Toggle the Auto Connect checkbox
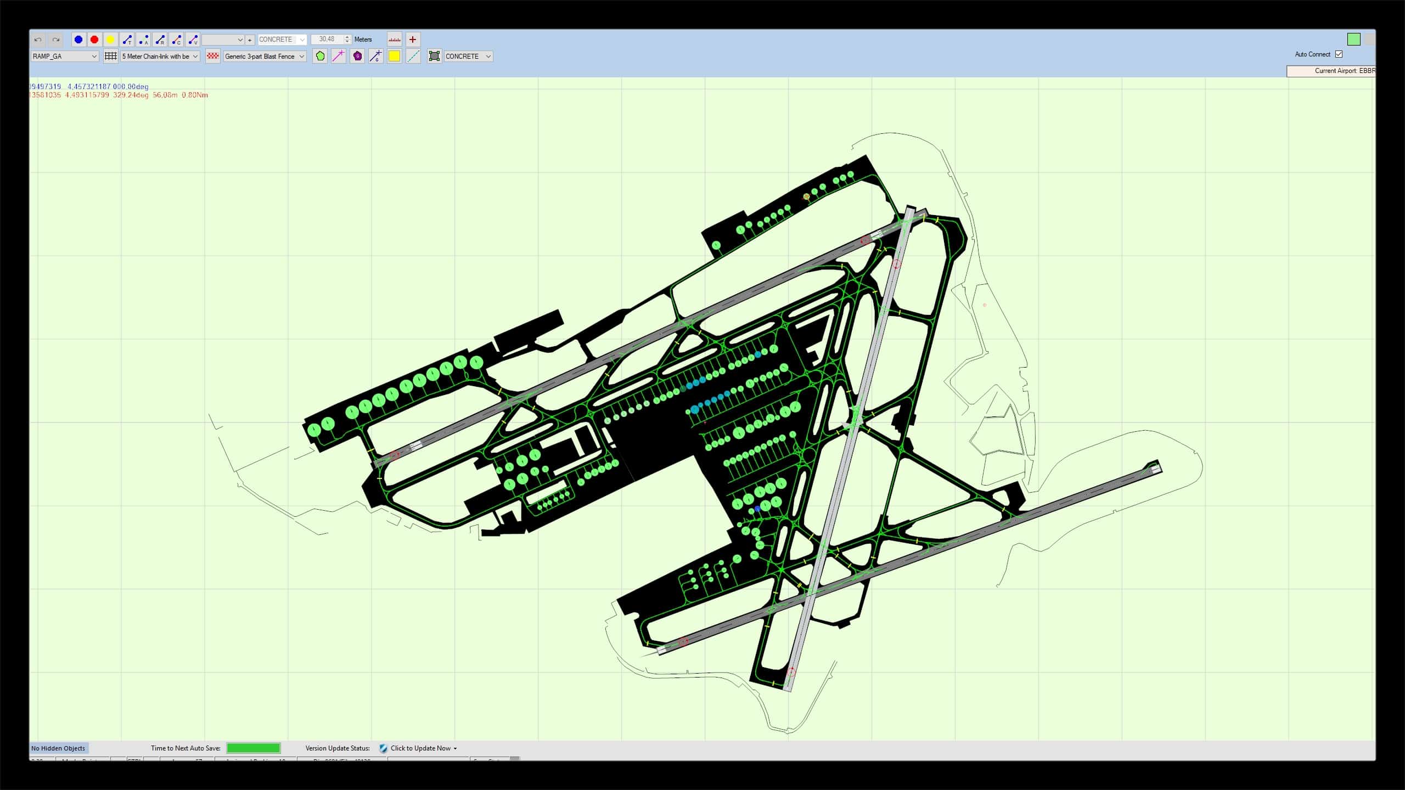This screenshot has width=1405, height=790. click(x=1339, y=54)
